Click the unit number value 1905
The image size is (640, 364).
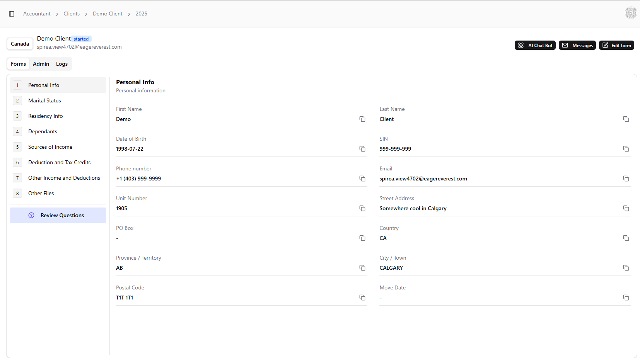(121, 208)
